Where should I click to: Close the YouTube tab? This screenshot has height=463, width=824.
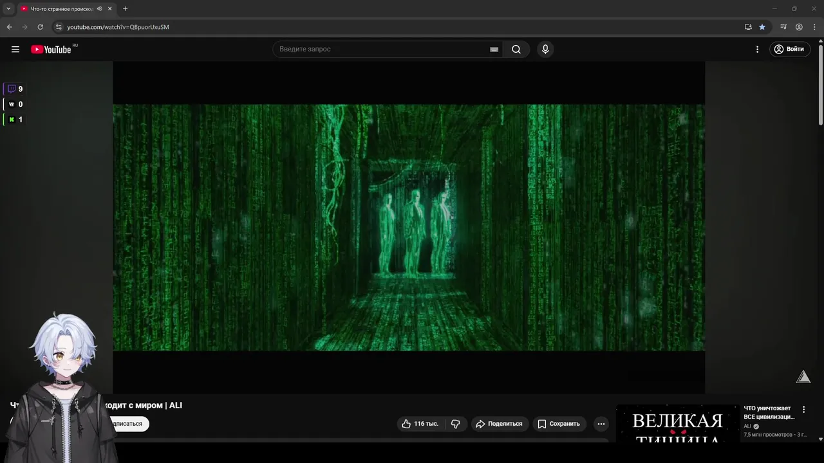point(109,9)
